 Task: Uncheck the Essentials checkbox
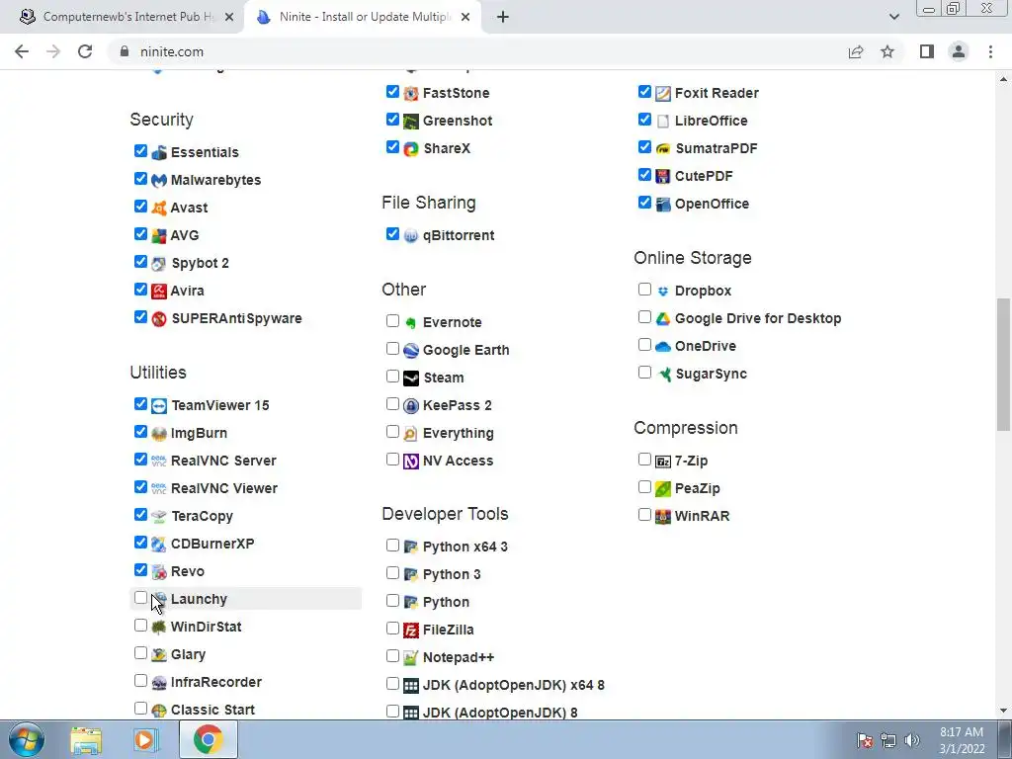coord(140,151)
